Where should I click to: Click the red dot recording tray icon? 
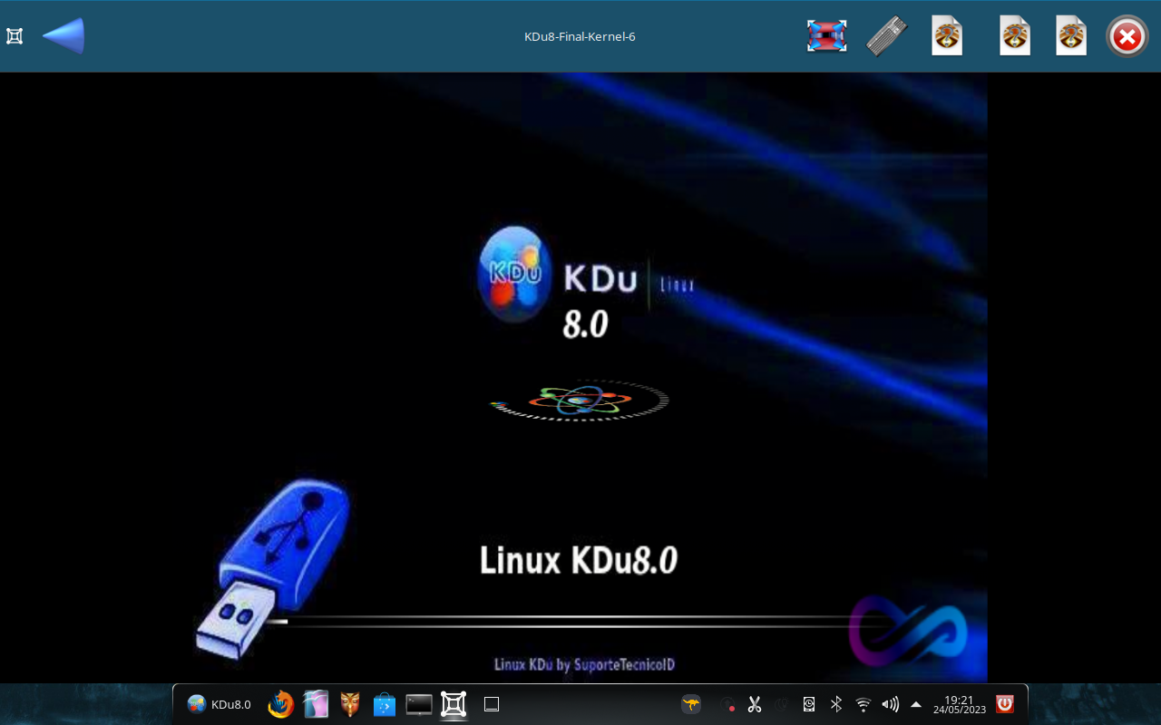click(x=727, y=704)
